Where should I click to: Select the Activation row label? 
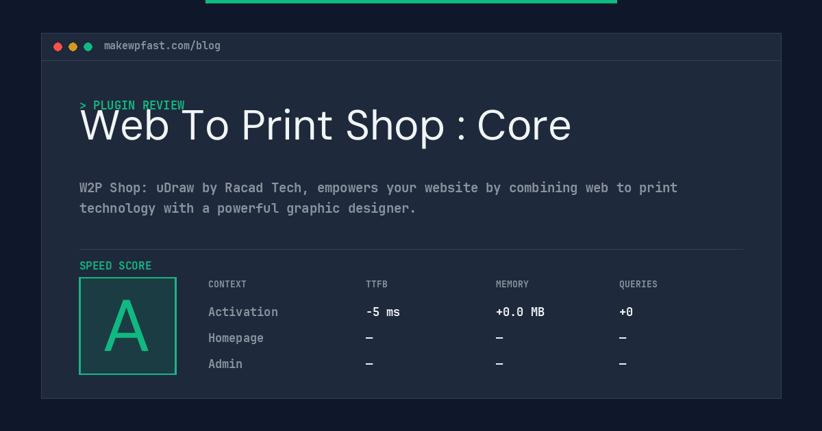point(243,312)
